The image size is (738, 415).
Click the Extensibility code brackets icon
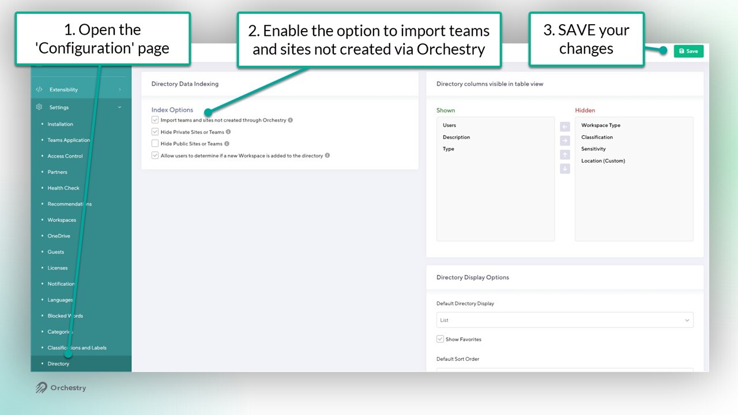(x=39, y=89)
